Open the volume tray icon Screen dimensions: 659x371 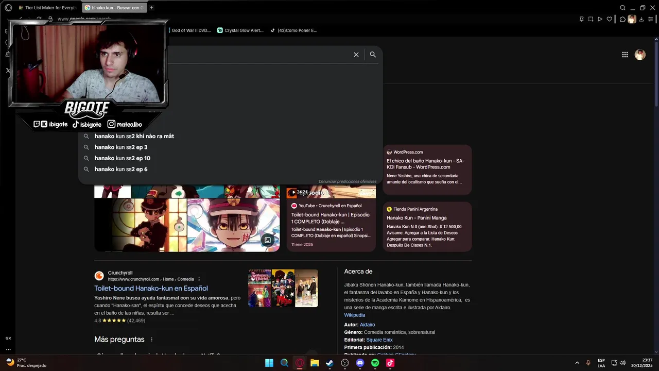coord(622,363)
